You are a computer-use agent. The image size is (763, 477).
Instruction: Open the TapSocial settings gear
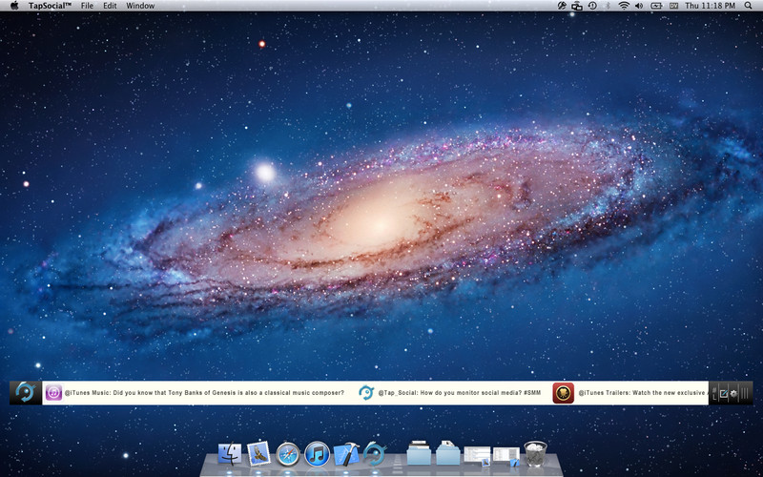(733, 393)
